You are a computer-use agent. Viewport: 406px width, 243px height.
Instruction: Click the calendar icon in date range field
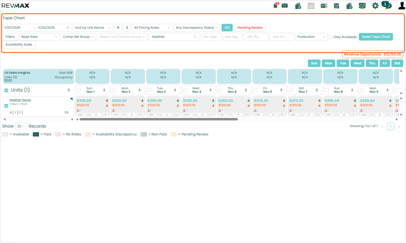pyautogui.click(x=68, y=28)
